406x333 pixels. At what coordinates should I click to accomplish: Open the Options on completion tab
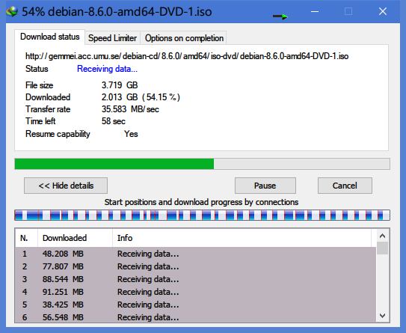pyautogui.click(x=184, y=38)
